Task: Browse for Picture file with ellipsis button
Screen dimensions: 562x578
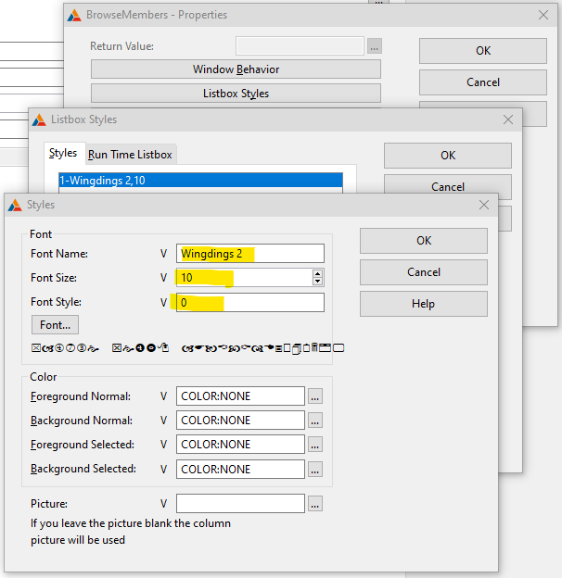Action: pyautogui.click(x=315, y=504)
